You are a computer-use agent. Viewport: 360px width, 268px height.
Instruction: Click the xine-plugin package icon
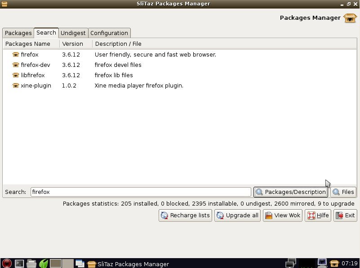coord(15,85)
